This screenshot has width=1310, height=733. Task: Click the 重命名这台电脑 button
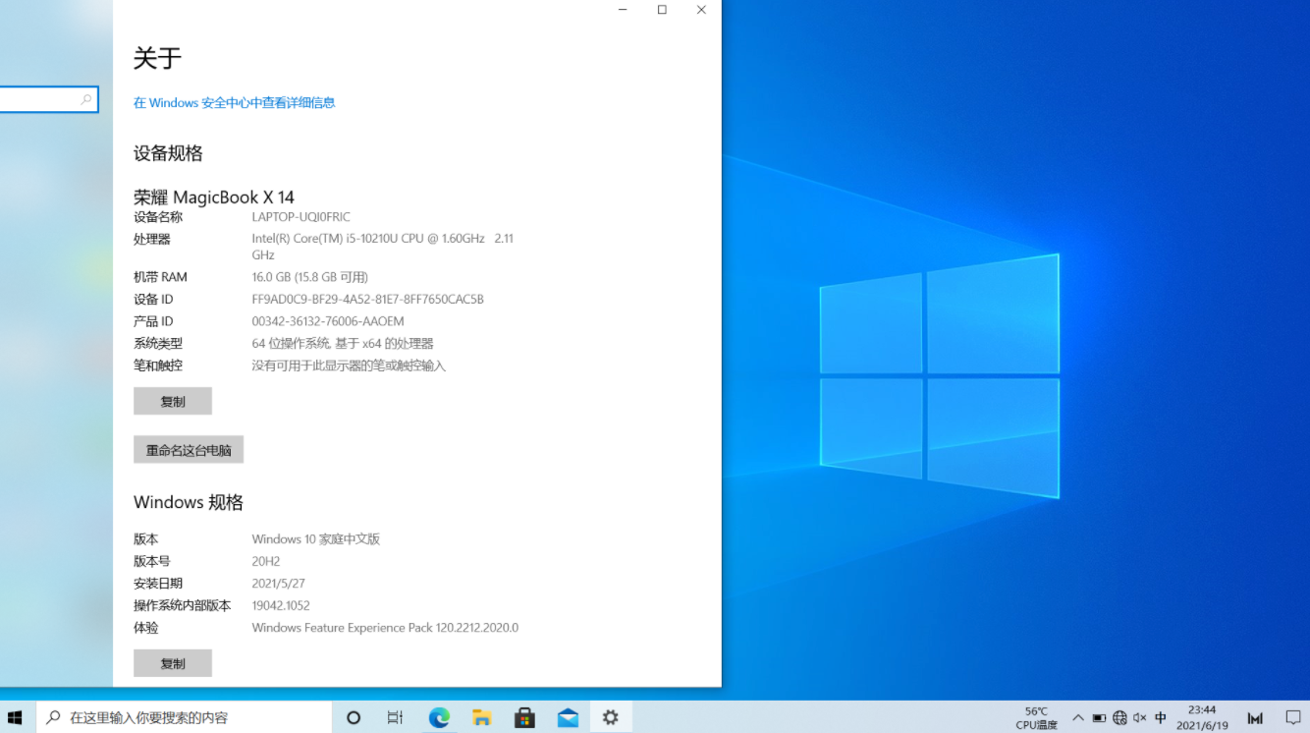click(189, 450)
